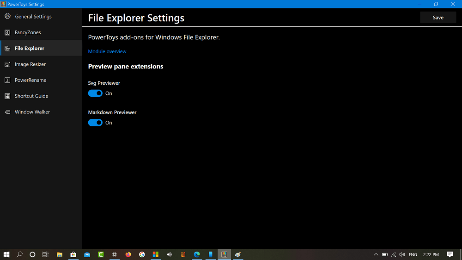Switch to Shortcut Guide settings
This screenshot has width=462, height=260.
(x=41, y=96)
